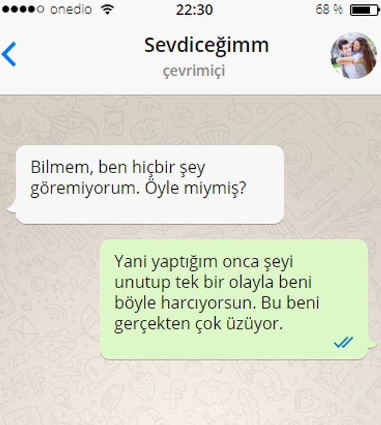Tap the text gerçekten çok üzüyor
Image resolution: width=381 pixels, height=425 pixels.
[198, 324]
